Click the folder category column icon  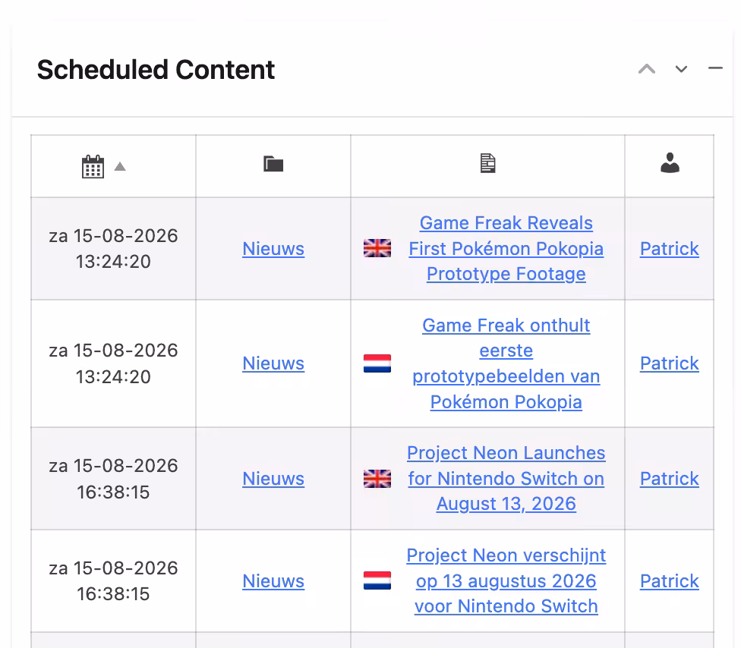(273, 164)
